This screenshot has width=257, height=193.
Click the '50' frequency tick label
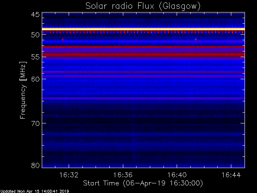tap(35, 35)
